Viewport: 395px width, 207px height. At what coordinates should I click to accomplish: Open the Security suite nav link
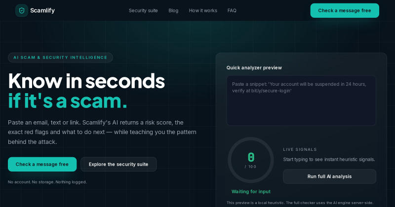point(143,10)
